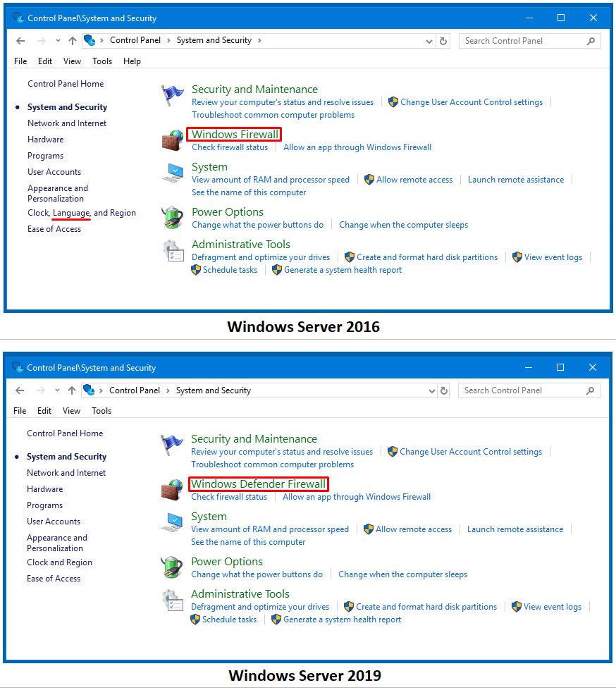Open the Tools menu in Server 2019 window
Image resolution: width=616 pixels, height=690 pixels.
click(x=101, y=411)
